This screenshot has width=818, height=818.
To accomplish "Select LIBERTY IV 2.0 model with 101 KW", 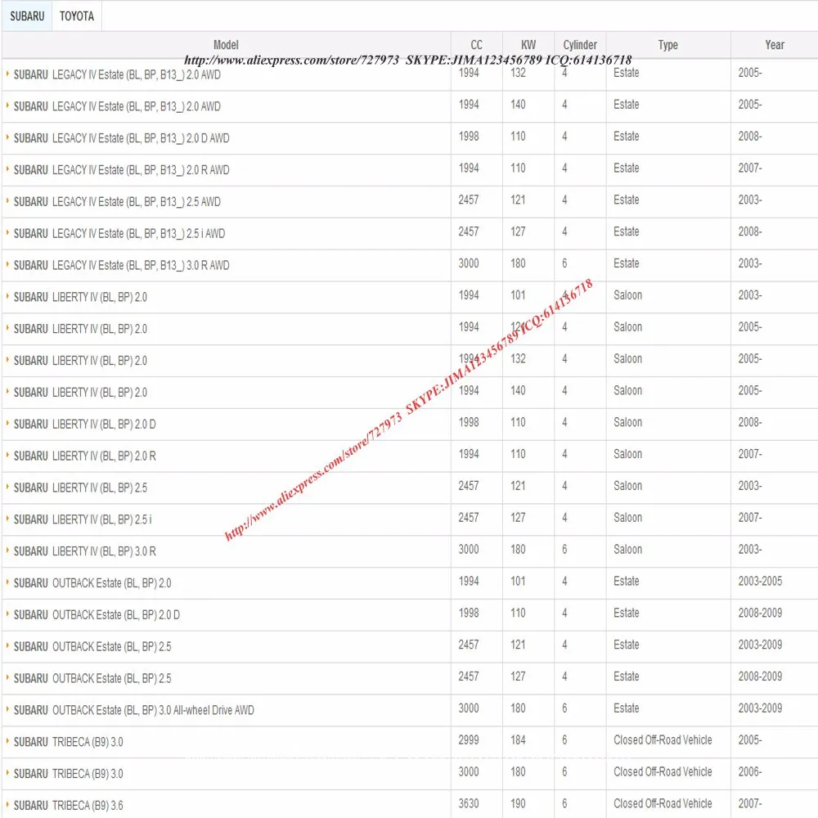I will click(x=80, y=298).
